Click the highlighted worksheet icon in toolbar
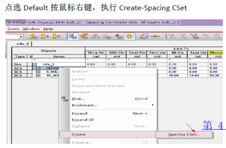The height and width of the screenshot is (148, 226). [x=72, y=36]
